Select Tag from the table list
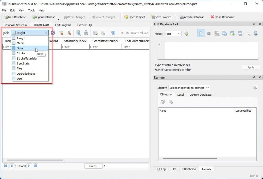This screenshot has height=179, width=263. (x=30, y=68)
